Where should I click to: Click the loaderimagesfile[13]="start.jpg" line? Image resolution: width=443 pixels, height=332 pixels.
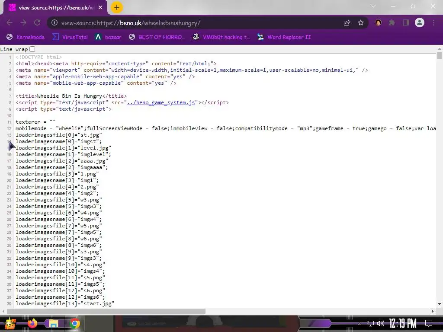coord(65,303)
